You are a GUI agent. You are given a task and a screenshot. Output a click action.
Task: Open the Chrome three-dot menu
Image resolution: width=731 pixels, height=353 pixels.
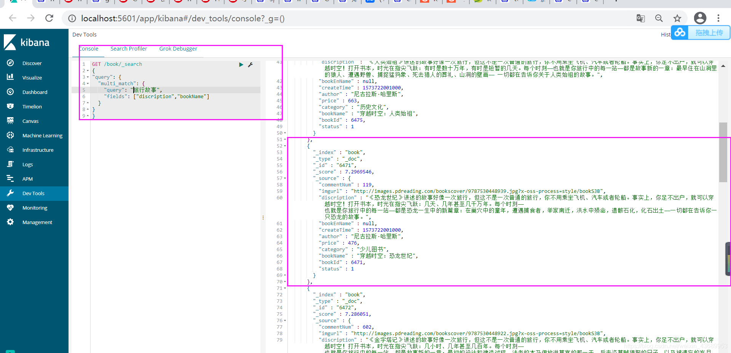tap(718, 18)
